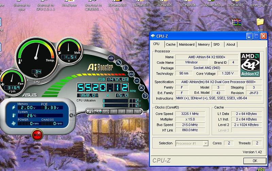The height and width of the screenshot is (171, 272).
Task: Click the PCIE 3.33 V readout
Action: [x=52, y=108]
